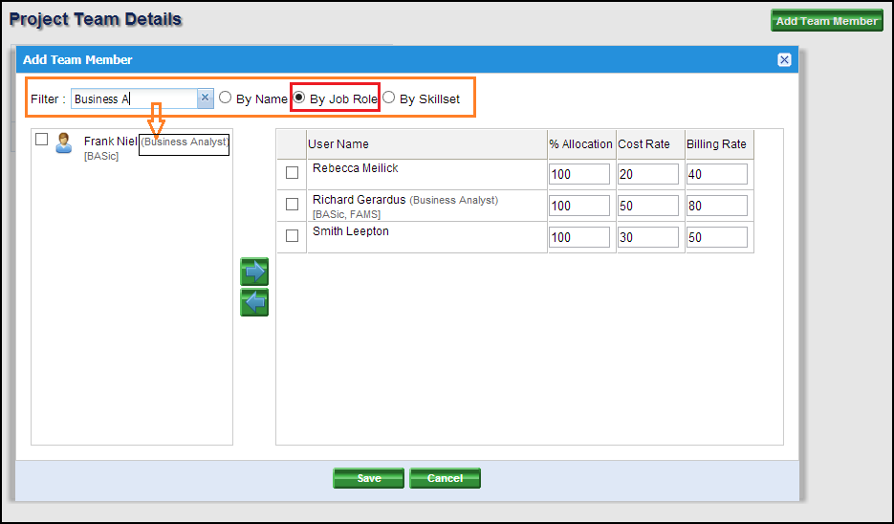Click the Filter text input field

[x=134, y=98]
